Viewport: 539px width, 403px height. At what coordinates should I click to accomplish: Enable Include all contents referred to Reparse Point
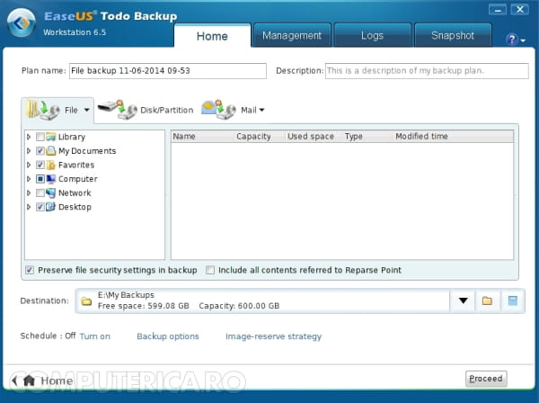pyautogui.click(x=210, y=270)
